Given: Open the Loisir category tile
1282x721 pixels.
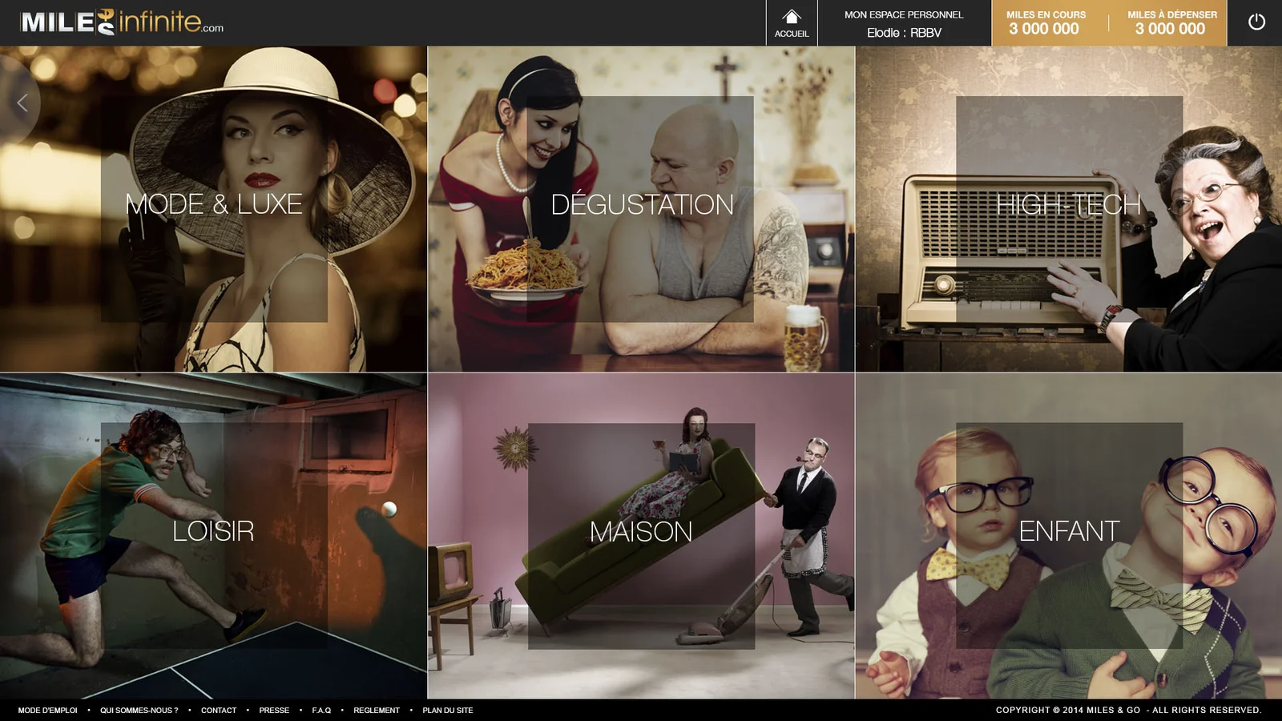Looking at the screenshot, I should coord(214,532).
